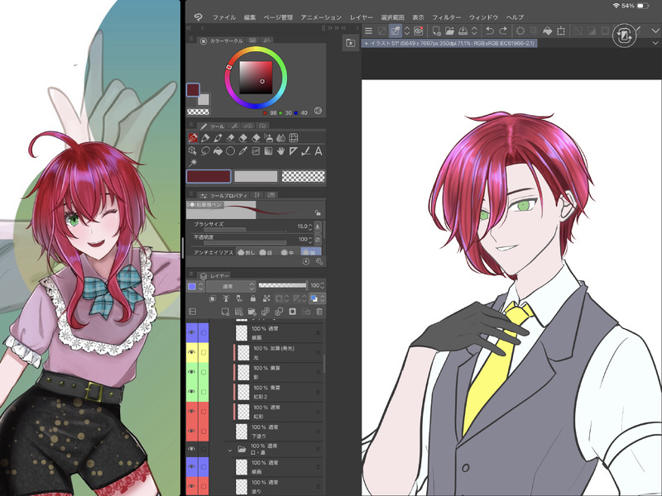Select the Fill bucket tool in tool palette

point(218,151)
